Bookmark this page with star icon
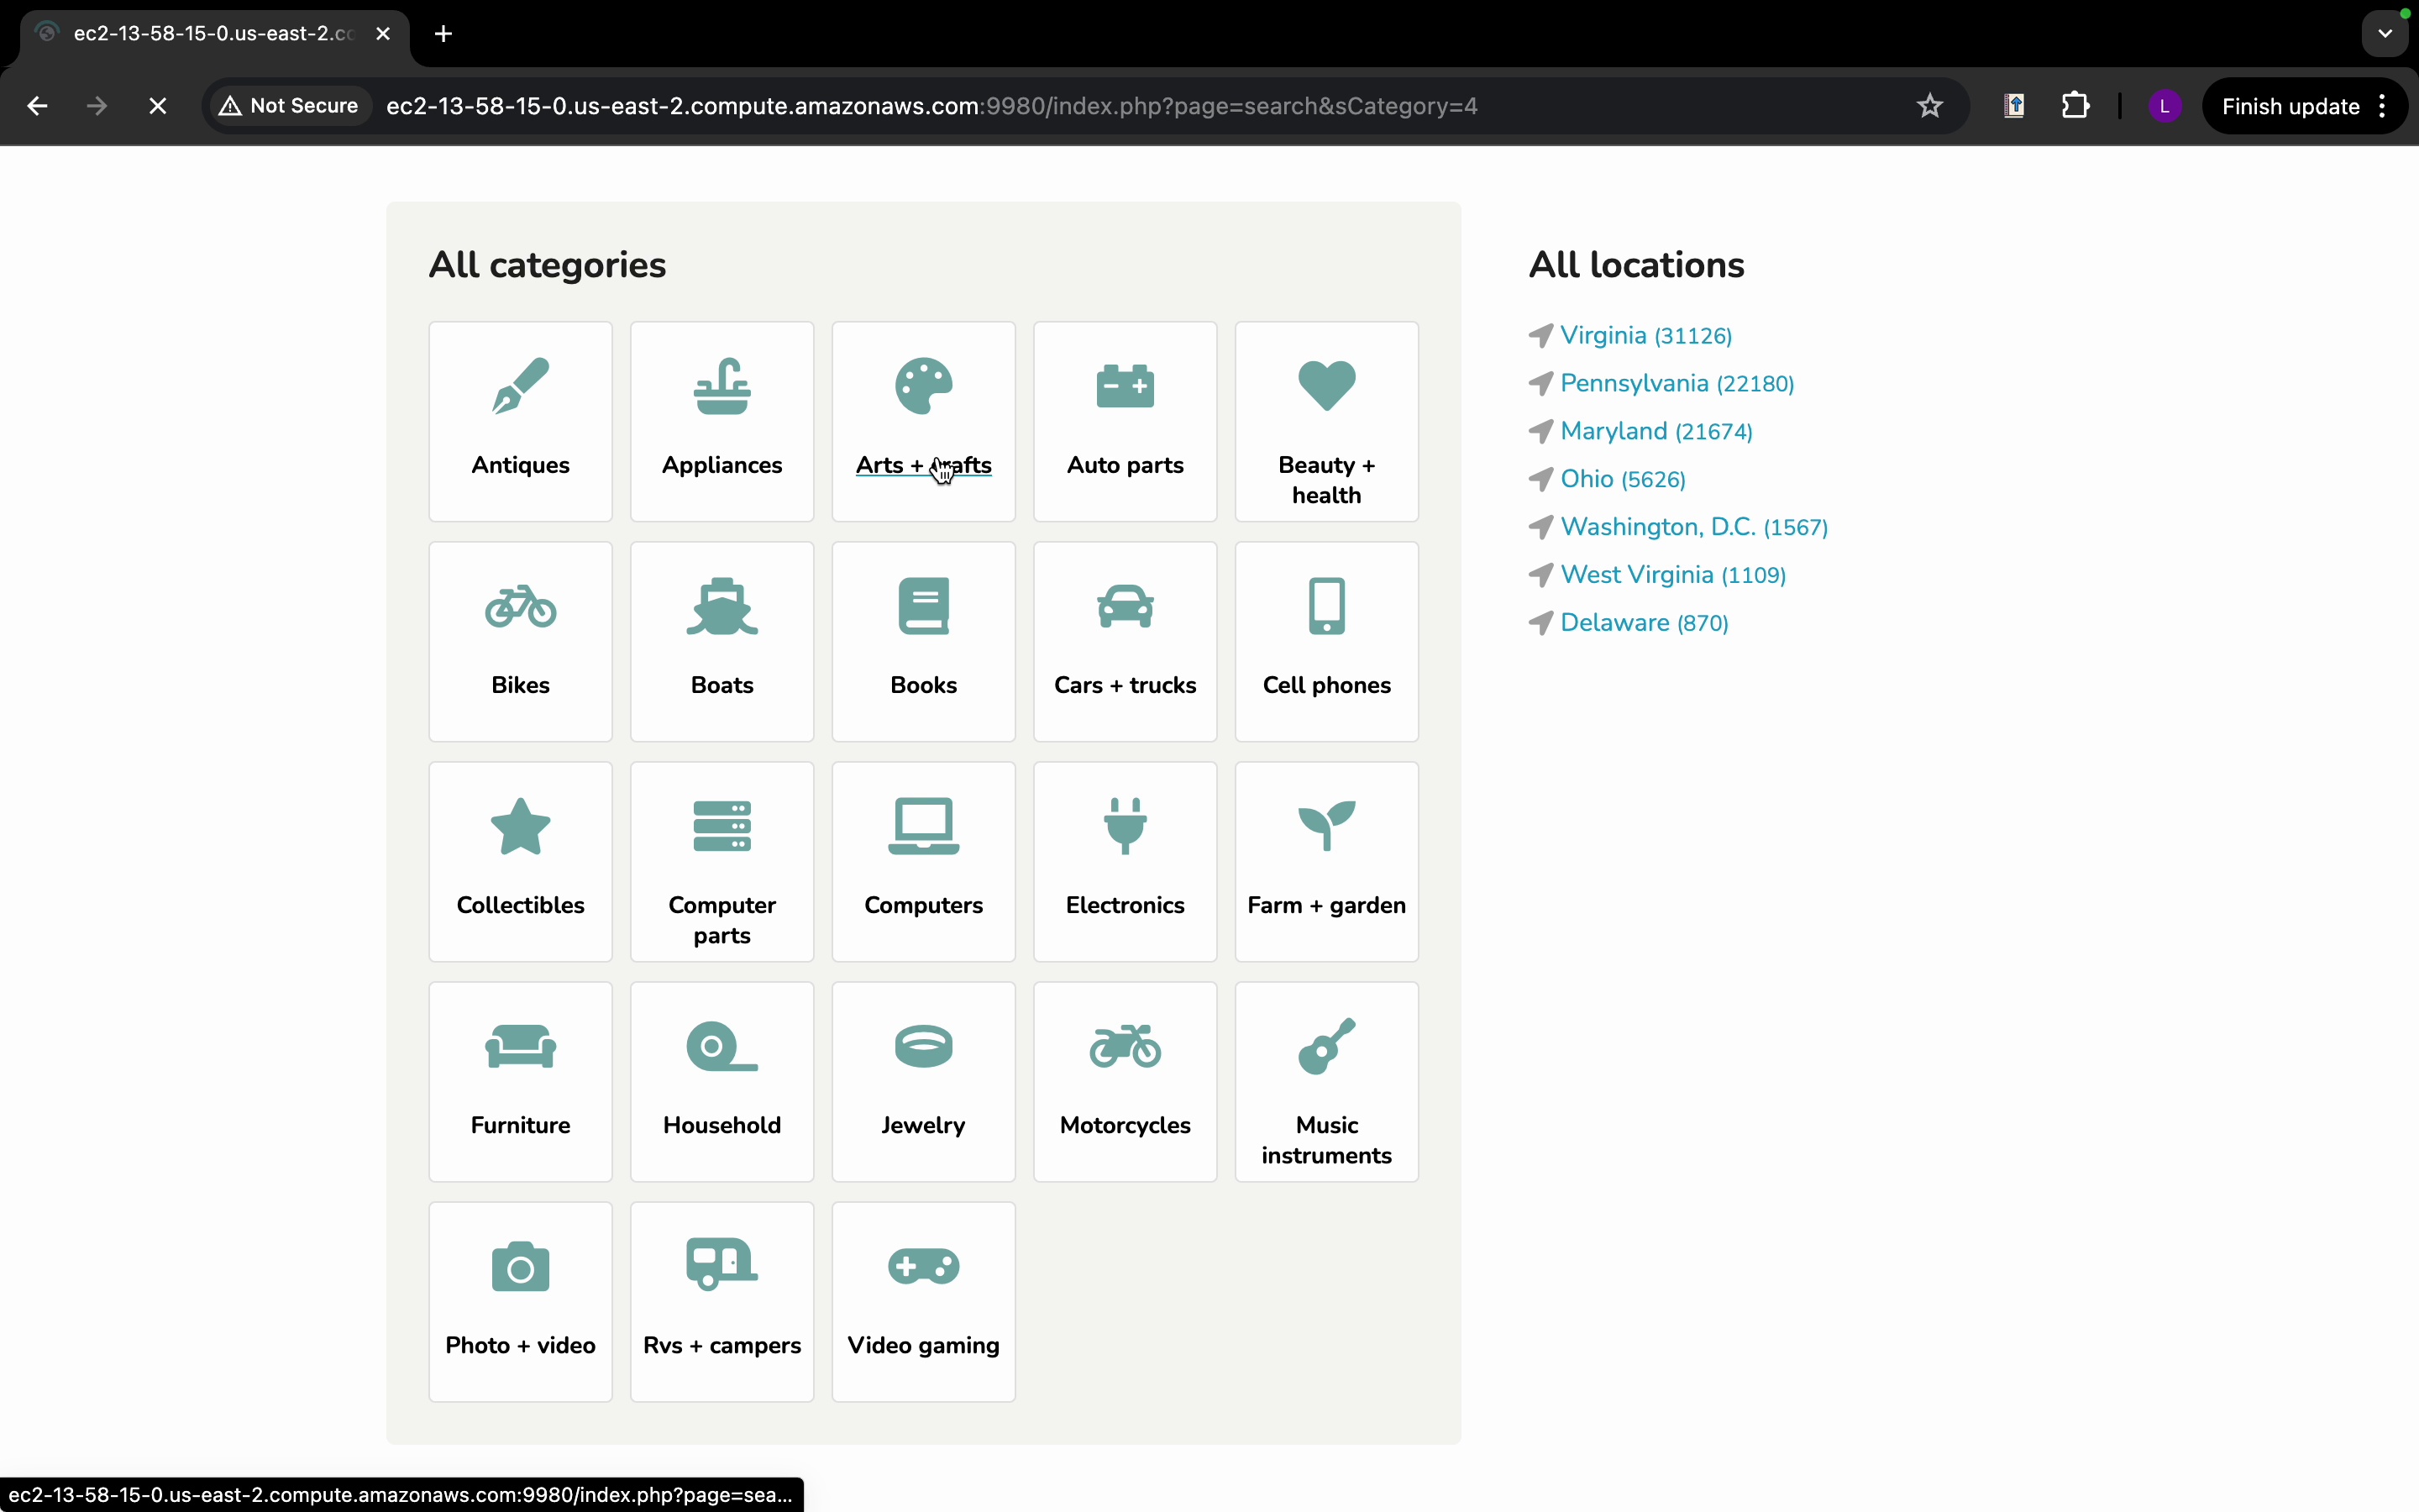Screen dimensions: 2419x1512 tap(1929, 106)
